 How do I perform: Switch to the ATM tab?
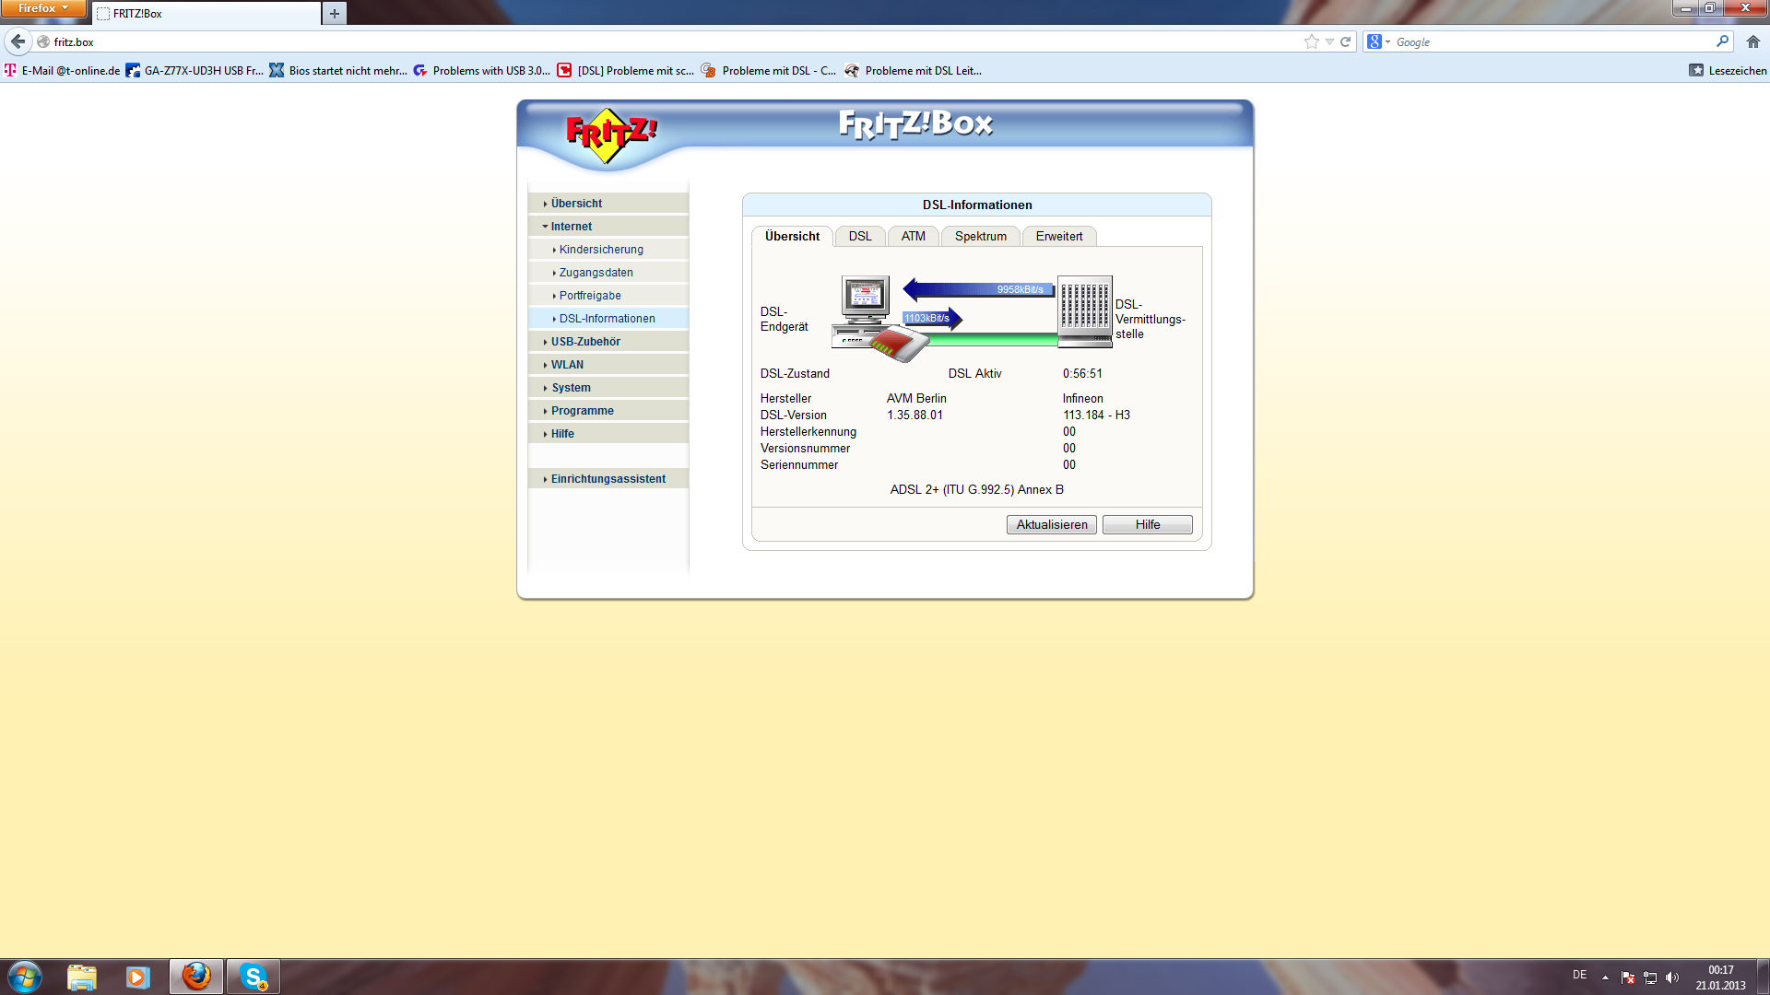pyautogui.click(x=913, y=237)
